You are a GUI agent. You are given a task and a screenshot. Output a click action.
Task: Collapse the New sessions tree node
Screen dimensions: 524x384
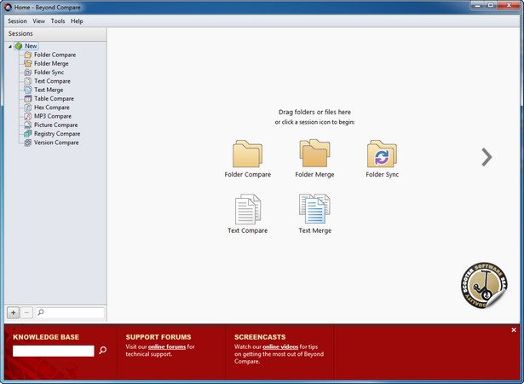[10, 46]
